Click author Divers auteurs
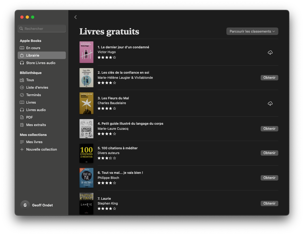The height and width of the screenshot is (235, 304). pos(108,153)
